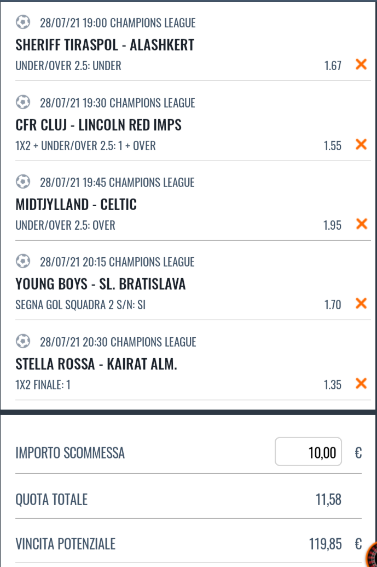
Task: Open the Stella Rossa - Kairat Alm. match
Action: click(x=96, y=364)
